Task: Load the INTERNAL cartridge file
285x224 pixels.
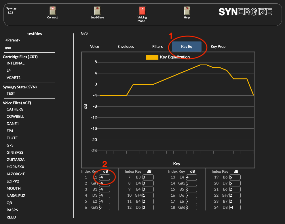Action: 16,63
